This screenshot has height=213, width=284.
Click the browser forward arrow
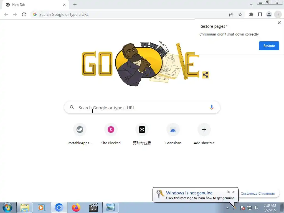coord(15,14)
